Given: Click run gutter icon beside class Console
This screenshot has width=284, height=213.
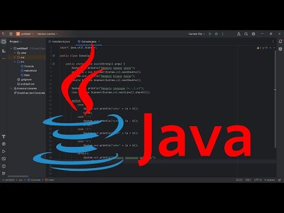Looking at the screenshot, I should tap(54, 56).
